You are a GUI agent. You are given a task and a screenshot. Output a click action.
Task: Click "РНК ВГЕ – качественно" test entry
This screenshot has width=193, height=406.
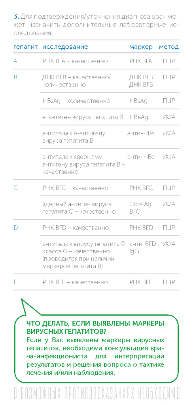pos(75,282)
